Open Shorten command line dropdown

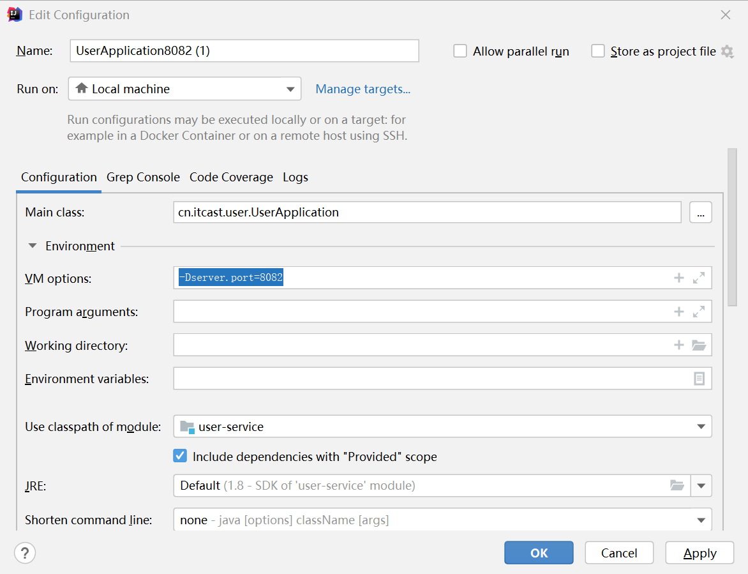coord(442,520)
